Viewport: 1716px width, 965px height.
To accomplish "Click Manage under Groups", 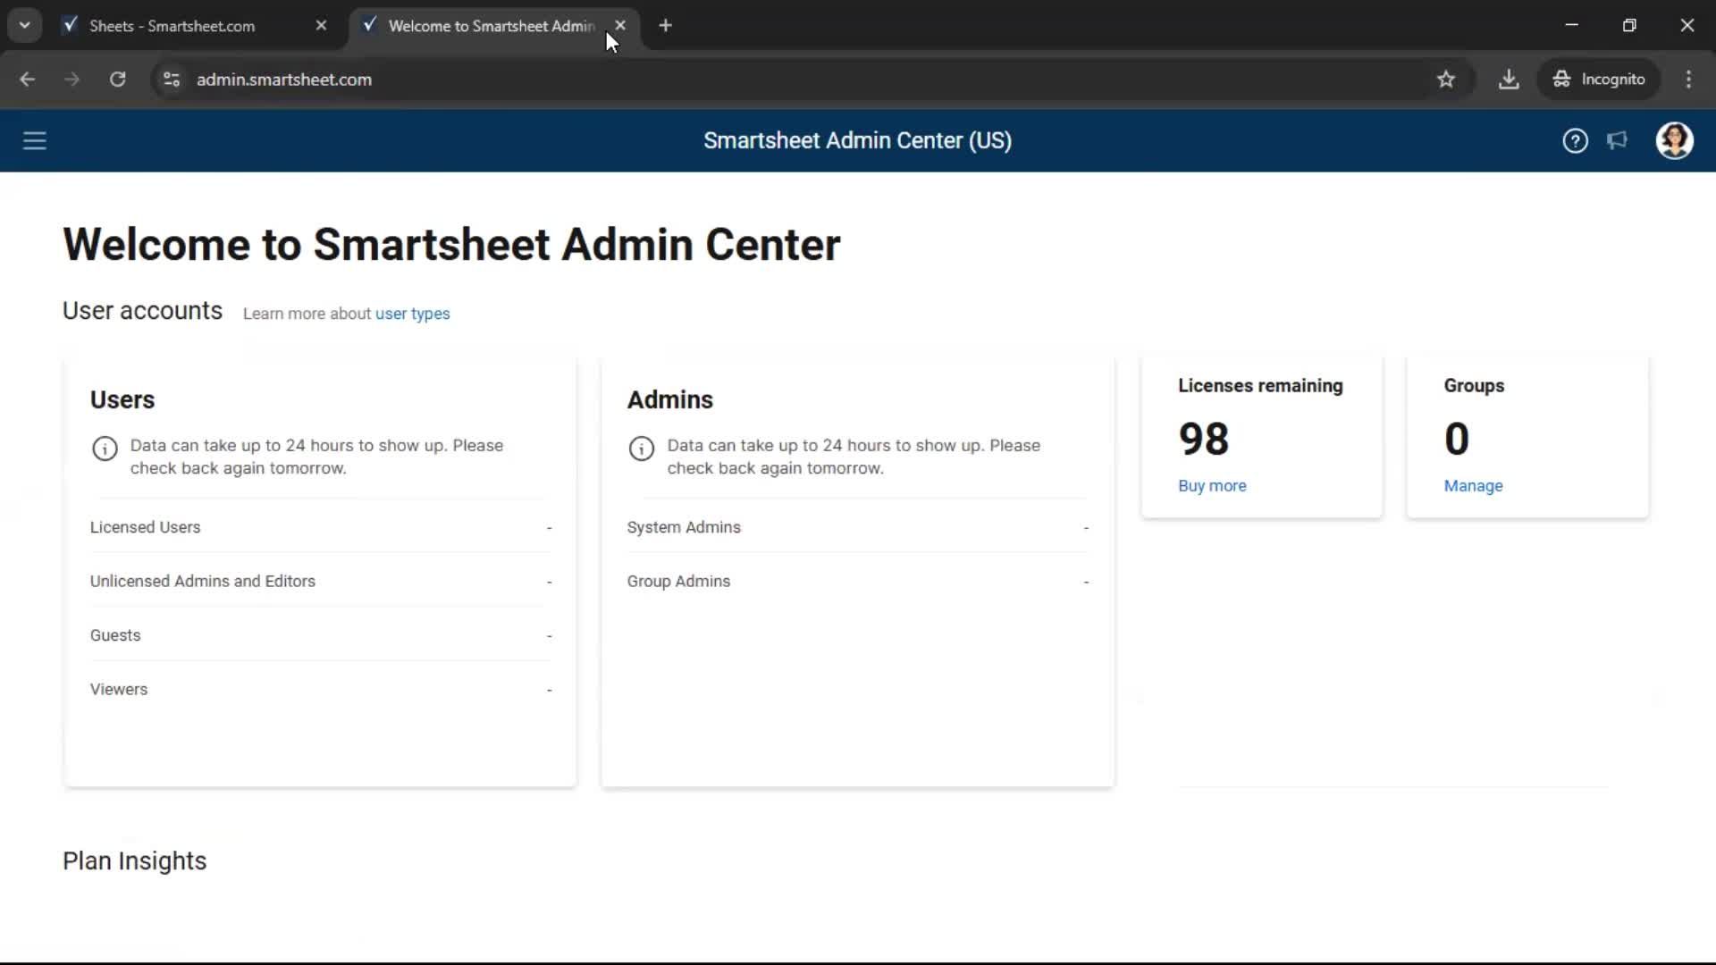I will tap(1473, 486).
